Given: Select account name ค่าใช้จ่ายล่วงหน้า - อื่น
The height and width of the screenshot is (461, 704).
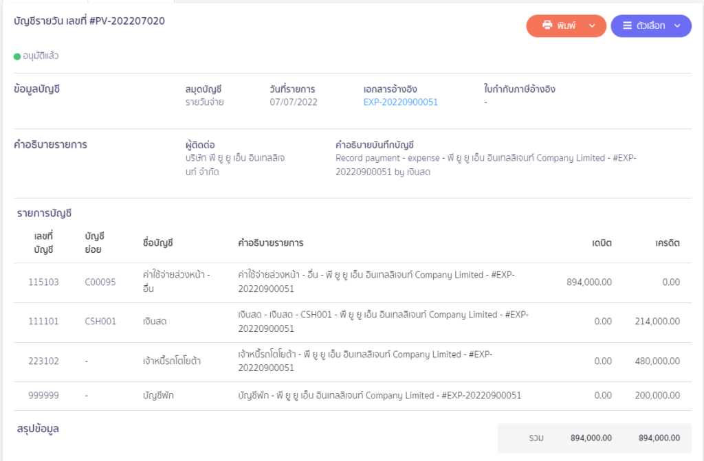Looking at the screenshot, I should point(177,282).
